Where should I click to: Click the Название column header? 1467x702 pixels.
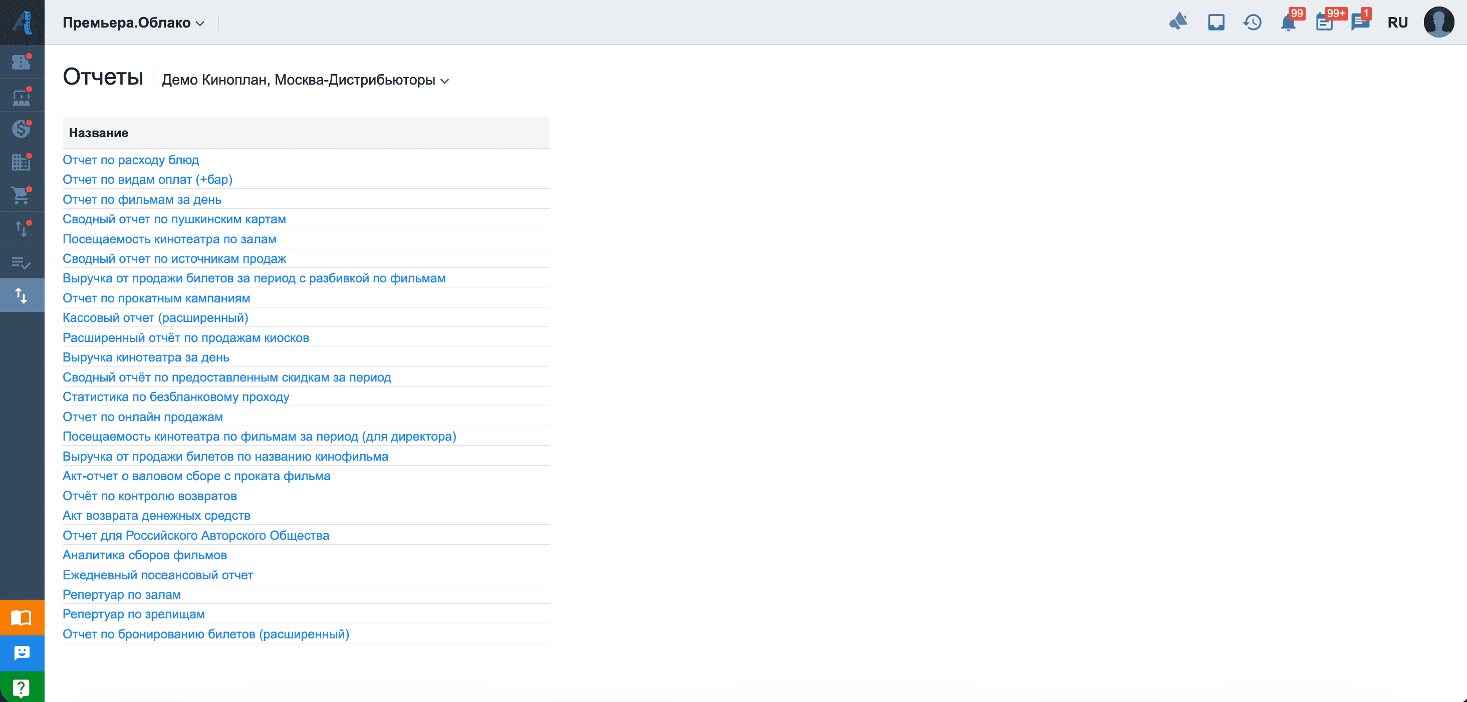[x=99, y=133]
